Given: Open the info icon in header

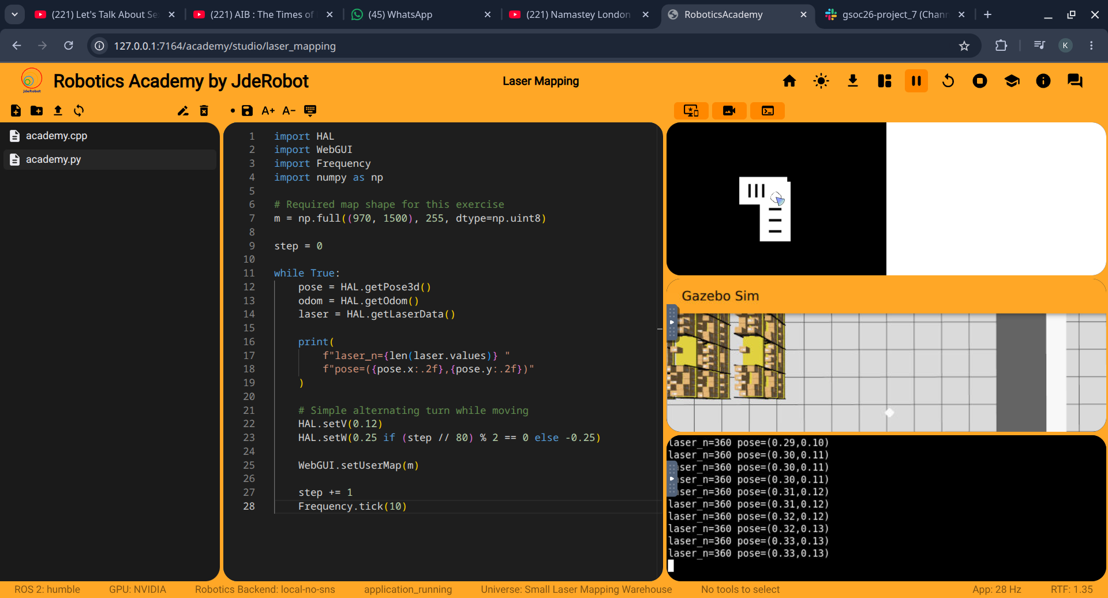Looking at the screenshot, I should click(1043, 81).
